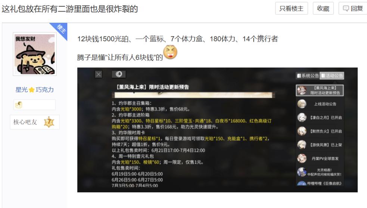
Task: Click the small badge icon below username
Action: coord(19,105)
